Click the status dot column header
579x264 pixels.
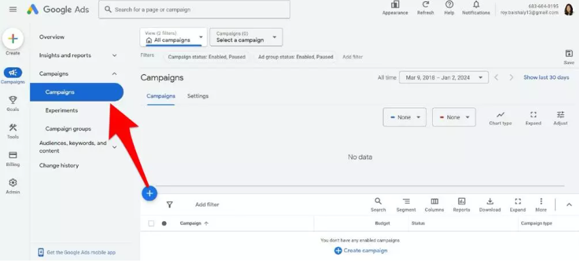(x=164, y=223)
